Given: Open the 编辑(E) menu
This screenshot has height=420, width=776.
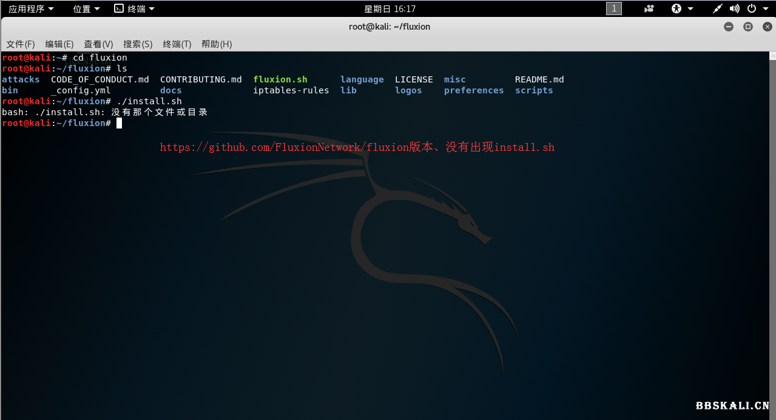Looking at the screenshot, I should tap(59, 44).
